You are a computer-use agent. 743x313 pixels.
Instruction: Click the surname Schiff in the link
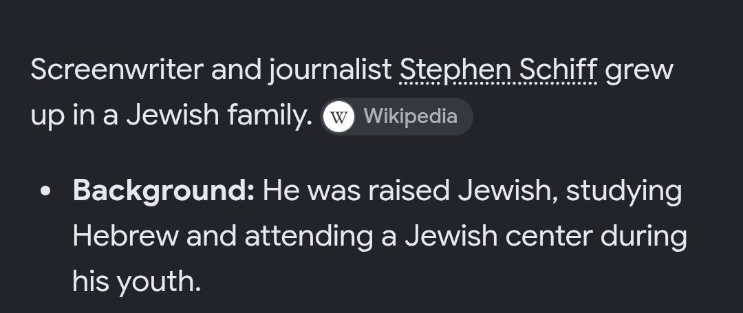point(558,69)
